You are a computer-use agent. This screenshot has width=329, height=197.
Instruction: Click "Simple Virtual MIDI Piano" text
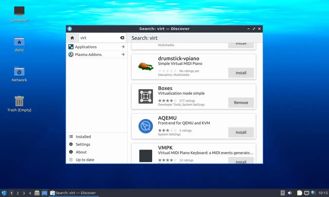(180, 64)
